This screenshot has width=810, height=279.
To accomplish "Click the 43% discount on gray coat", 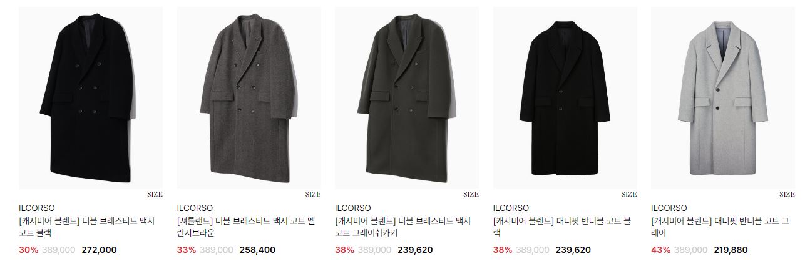I will (x=660, y=250).
